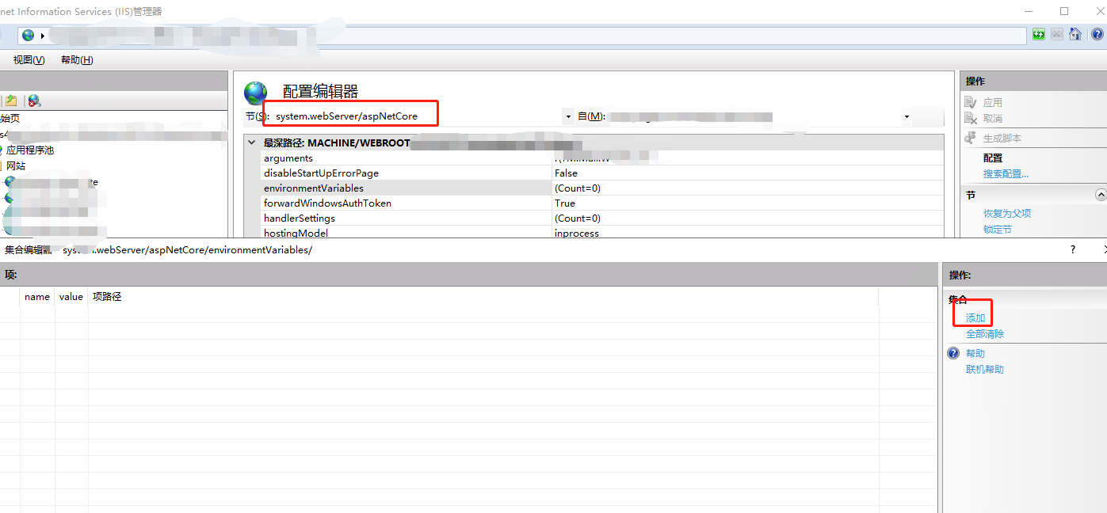This screenshot has height=513, width=1107.
Task: Click the 取消 (Cancel) action icon
Action: pyautogui.click(x=971, y=118)
